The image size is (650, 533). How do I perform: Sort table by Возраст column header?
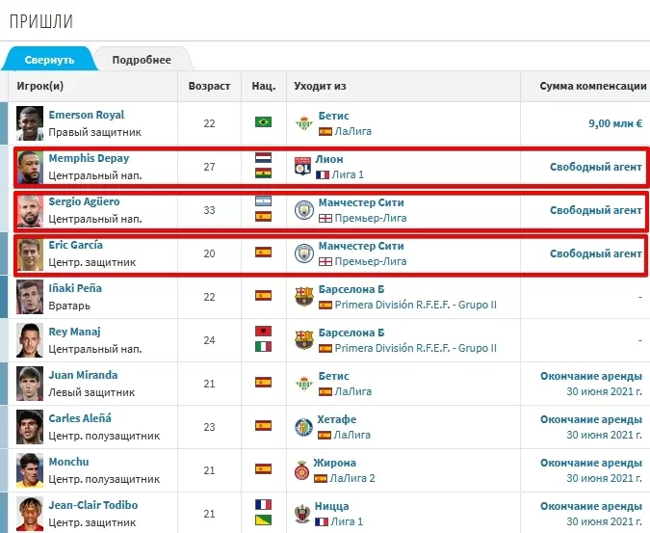pyautogui.click(x=209, y=86)
